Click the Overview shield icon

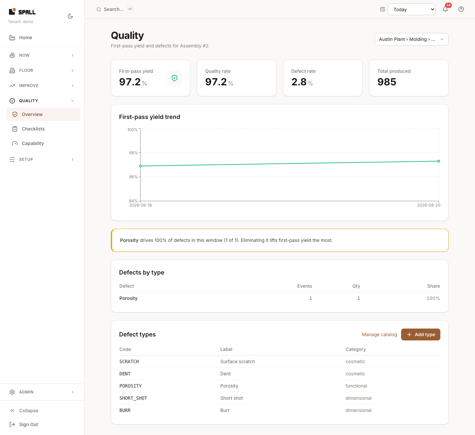coord(15,114)
